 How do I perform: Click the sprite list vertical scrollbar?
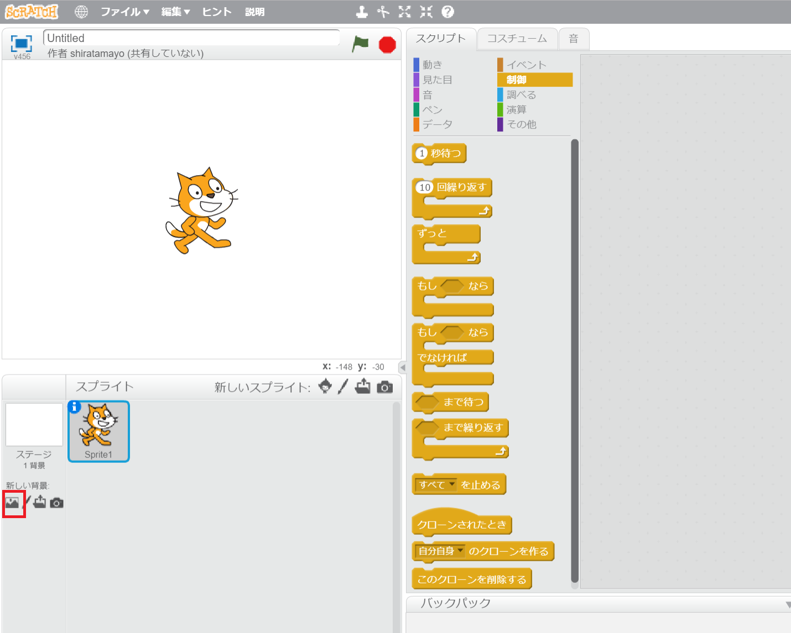(396, 516)
